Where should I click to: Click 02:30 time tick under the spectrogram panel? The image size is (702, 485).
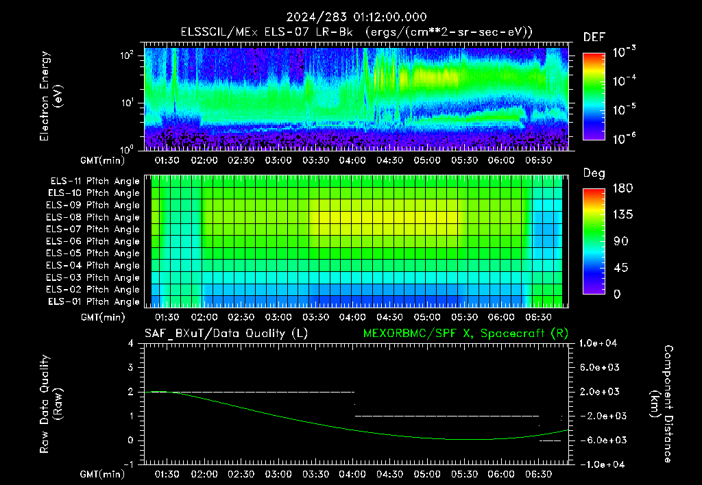[x=241, y=160]
